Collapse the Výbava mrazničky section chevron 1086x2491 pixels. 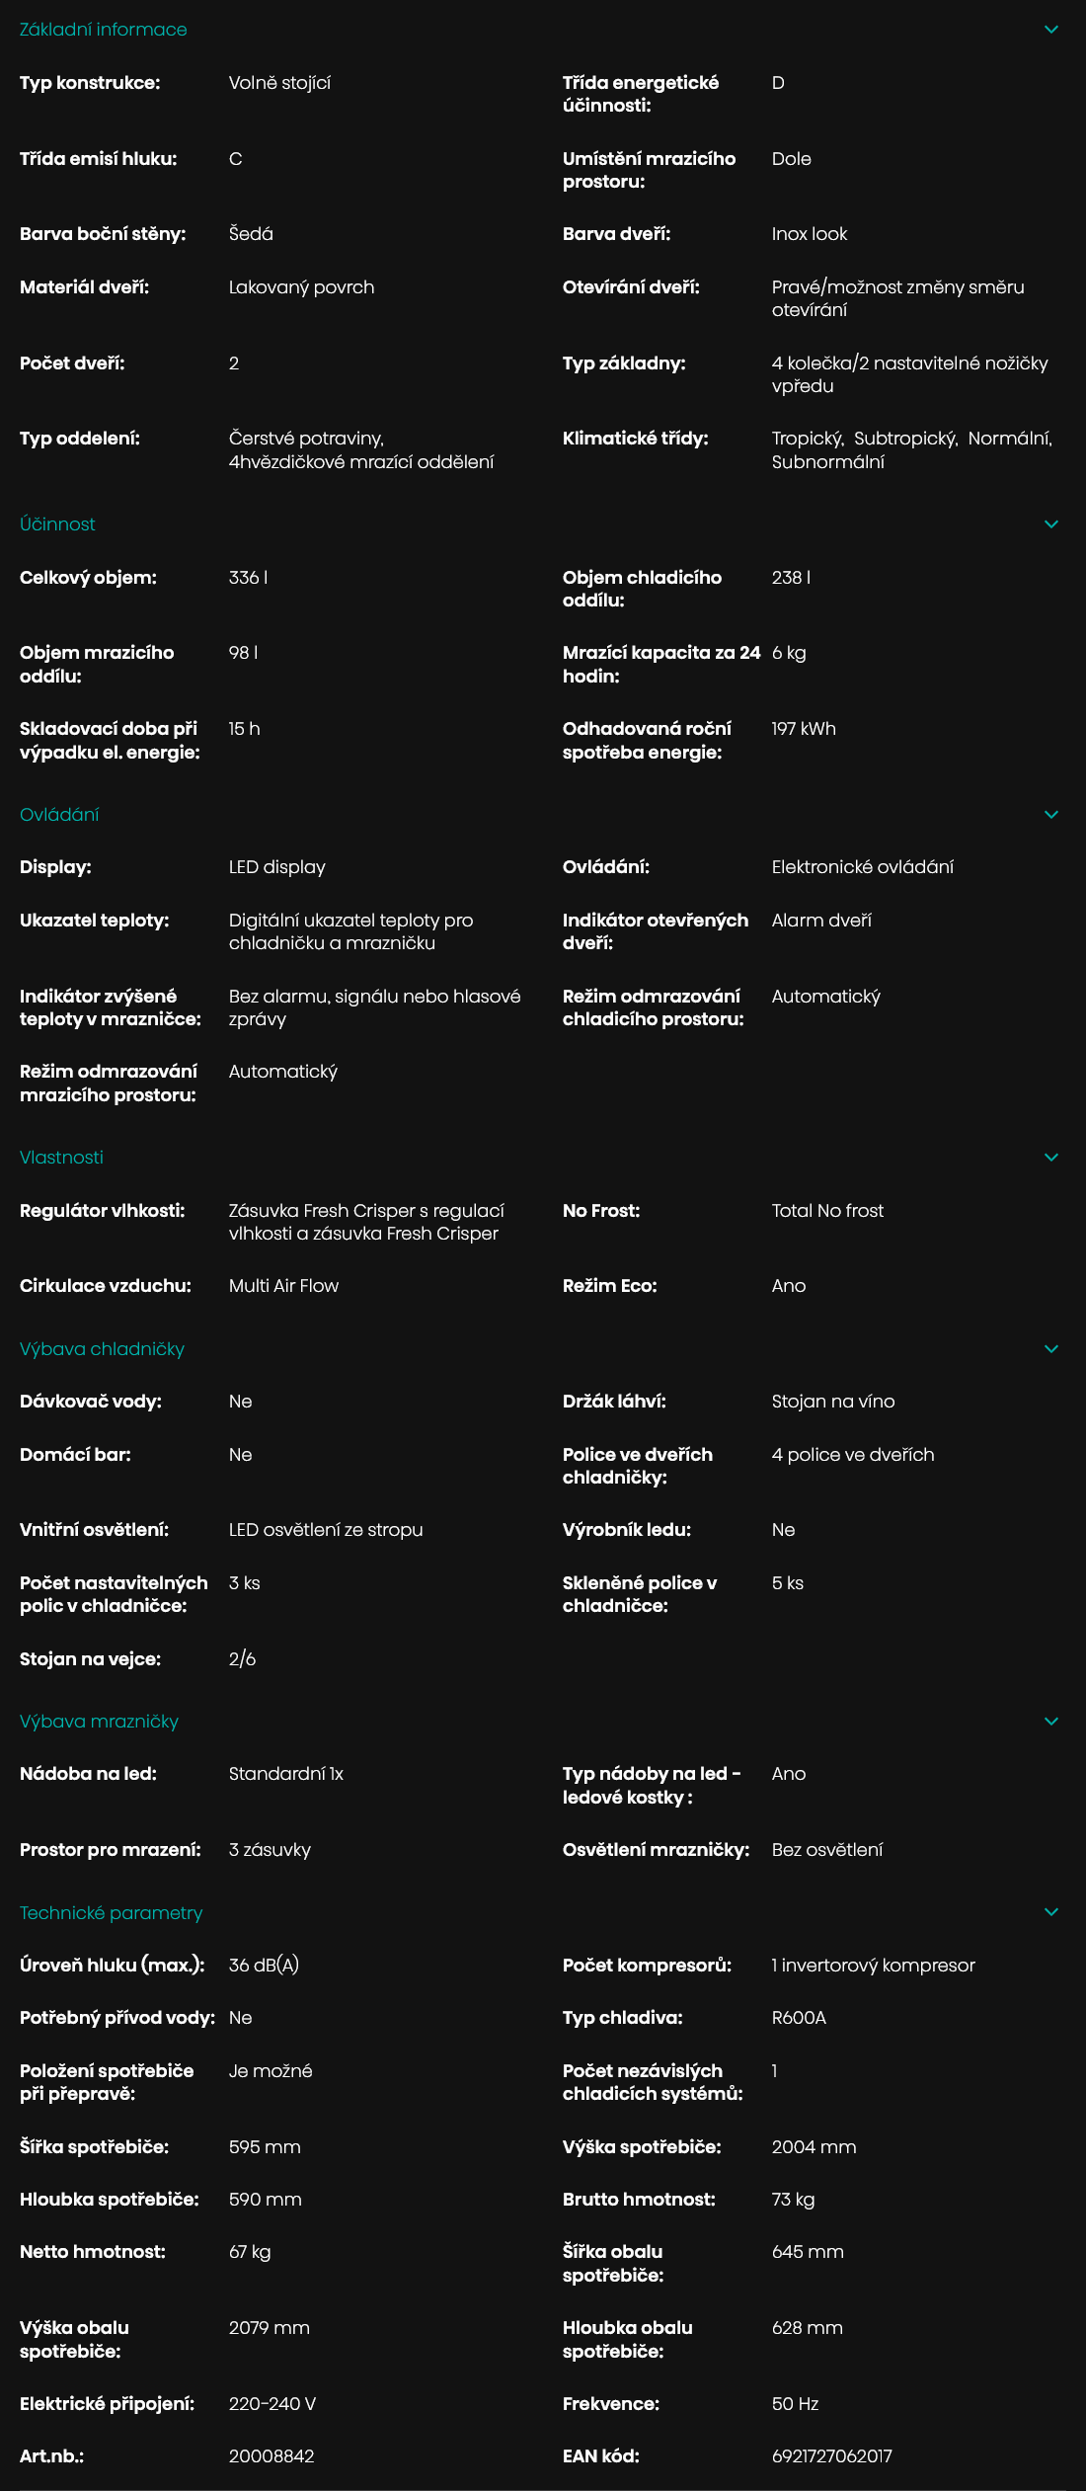click(x=1050, y=1722)
